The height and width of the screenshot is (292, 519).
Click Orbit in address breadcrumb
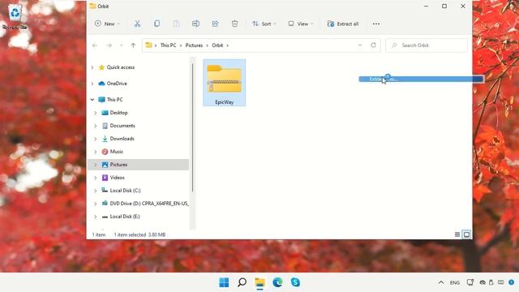click(217, 45)
